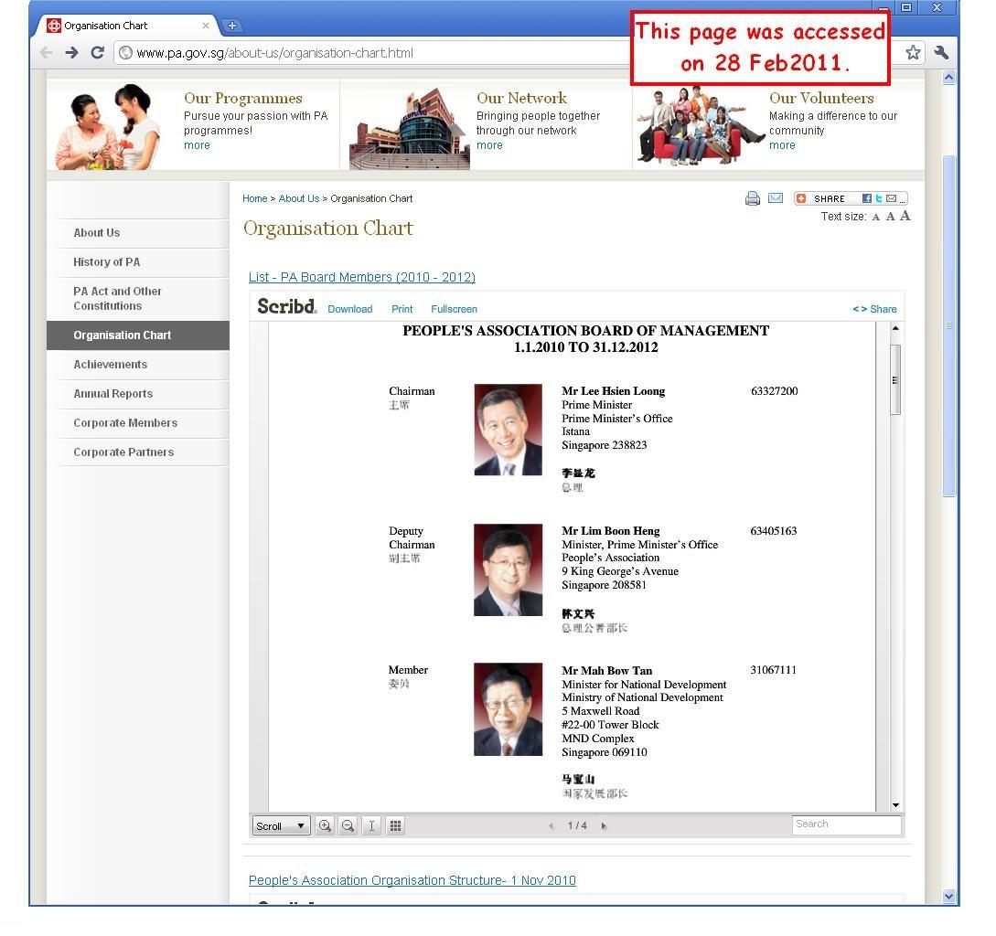Screen dimensions: 996x936
Task: Open Scribd document in Fullscreen
Action: (454, 309)
